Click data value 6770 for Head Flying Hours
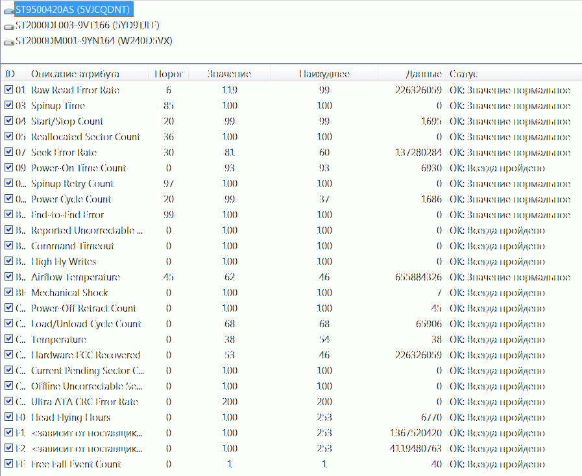This screenshot has width=582, height=476. pos(431,418)
